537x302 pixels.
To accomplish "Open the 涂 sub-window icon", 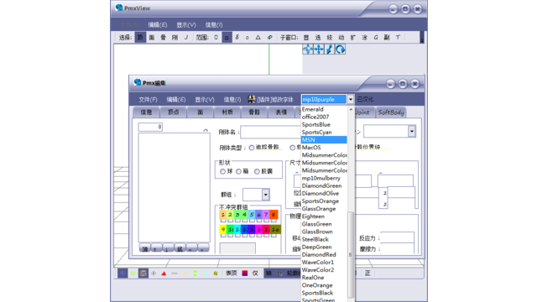I will tap(364, 37).
